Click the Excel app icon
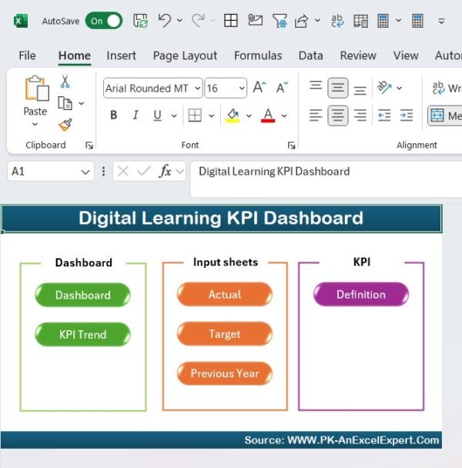 pyautogui.click(x=21, y=21)
